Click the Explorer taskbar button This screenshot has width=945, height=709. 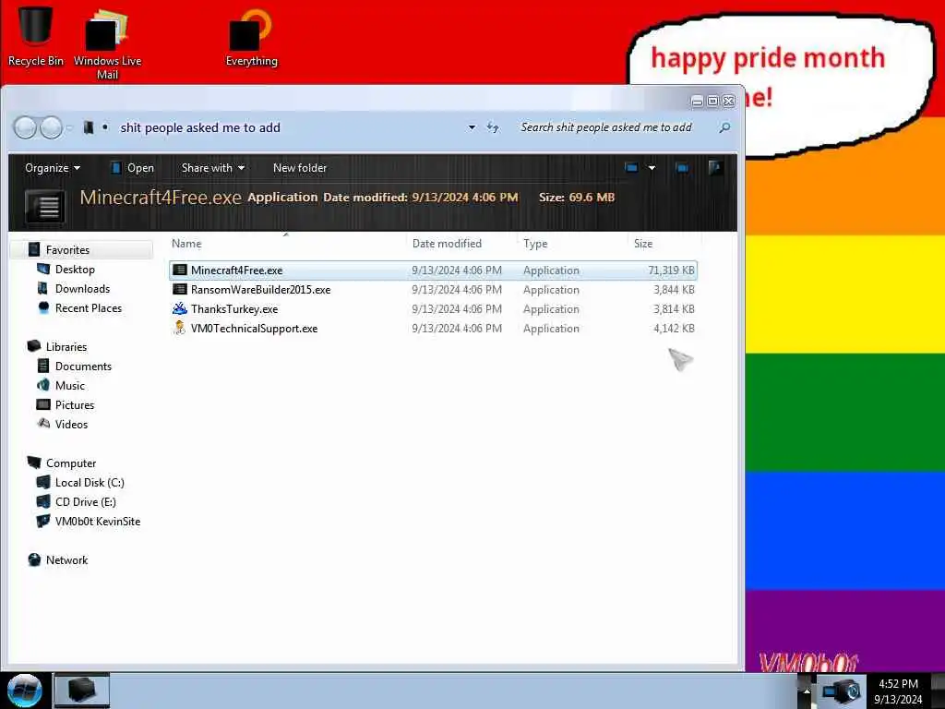pyautogui.click(x=82, y=691)
